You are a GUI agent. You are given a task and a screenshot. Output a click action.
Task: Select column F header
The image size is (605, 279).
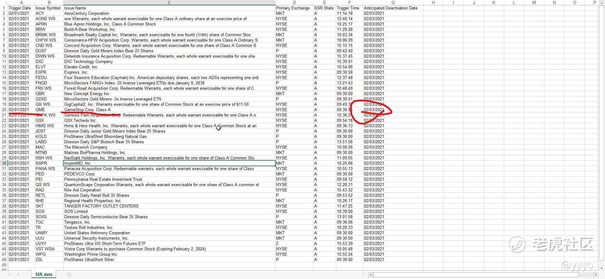349,3
